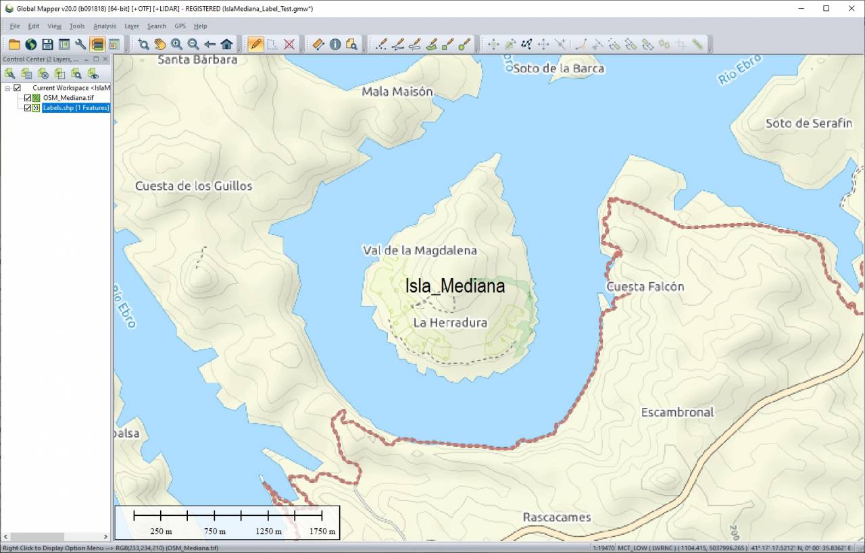Open the file toolbar options dropdown arrow
The width and height of the screenshot is (865, 553).
click(x=126, y=49)
